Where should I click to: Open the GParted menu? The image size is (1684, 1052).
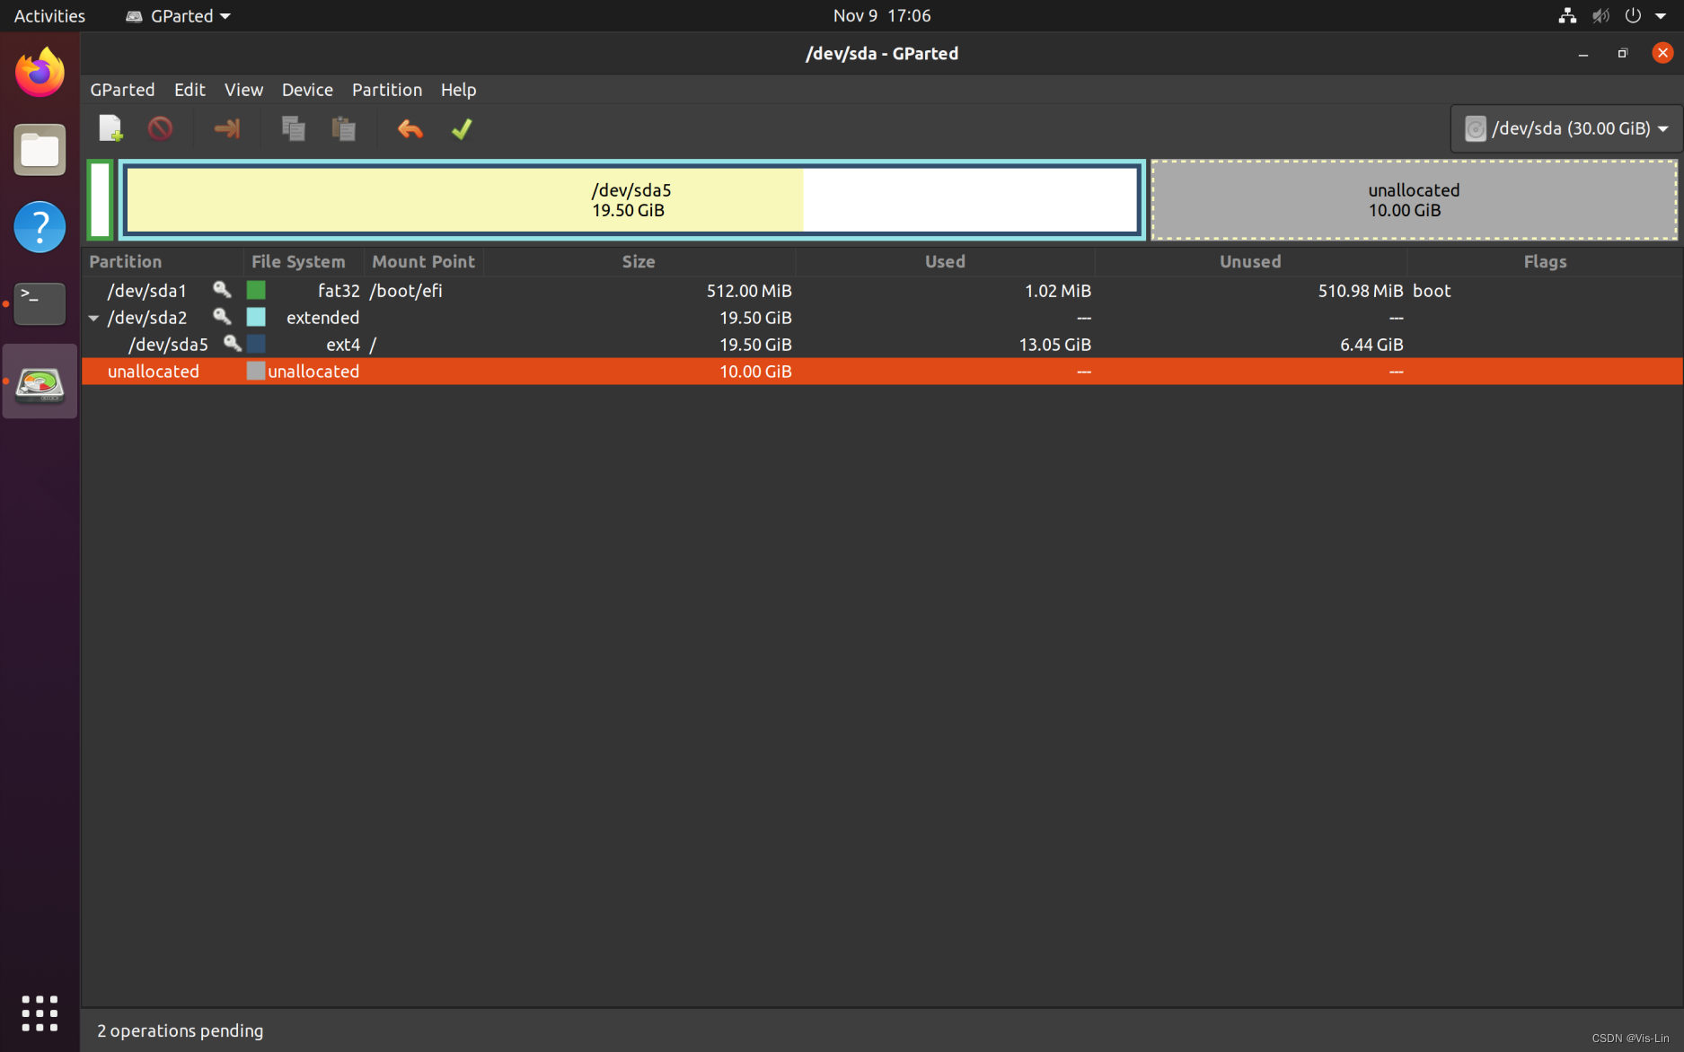pyautogui.click(x=122, y=89)
